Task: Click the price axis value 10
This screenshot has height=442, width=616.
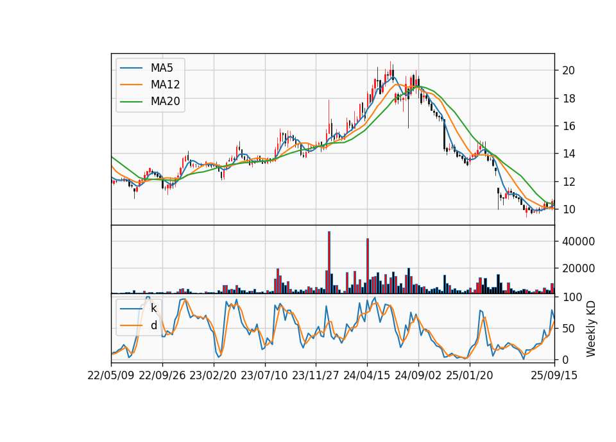Action: [x=569, y=210]
